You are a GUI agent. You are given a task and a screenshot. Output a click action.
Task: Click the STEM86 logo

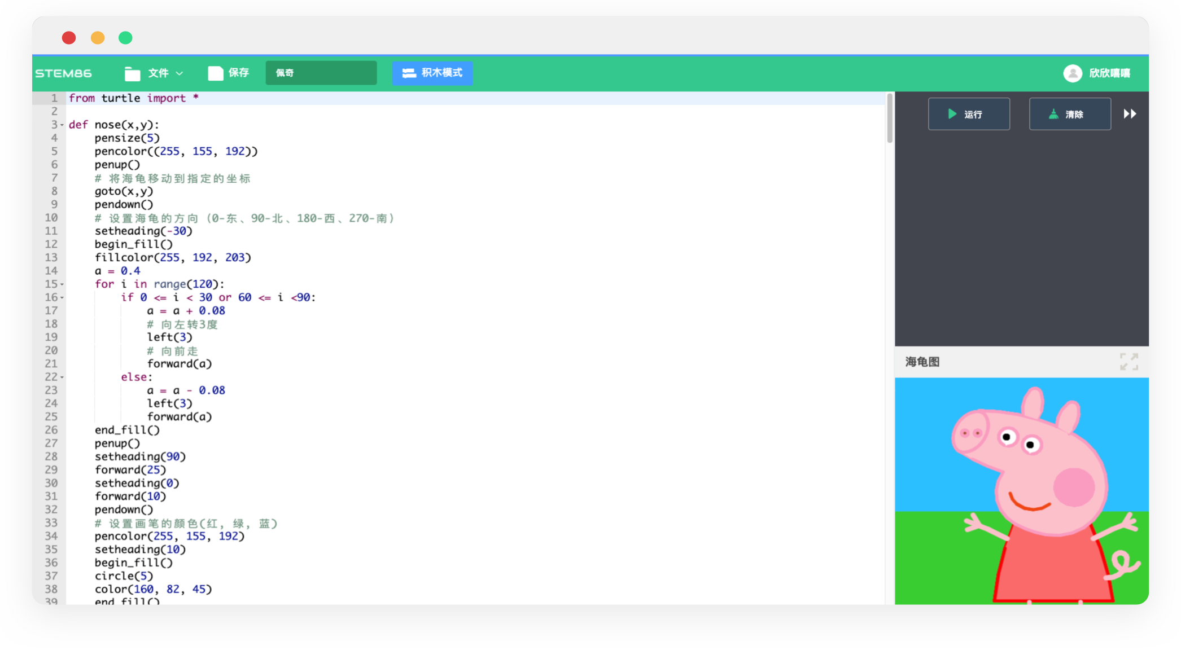[x=64, y=73]
